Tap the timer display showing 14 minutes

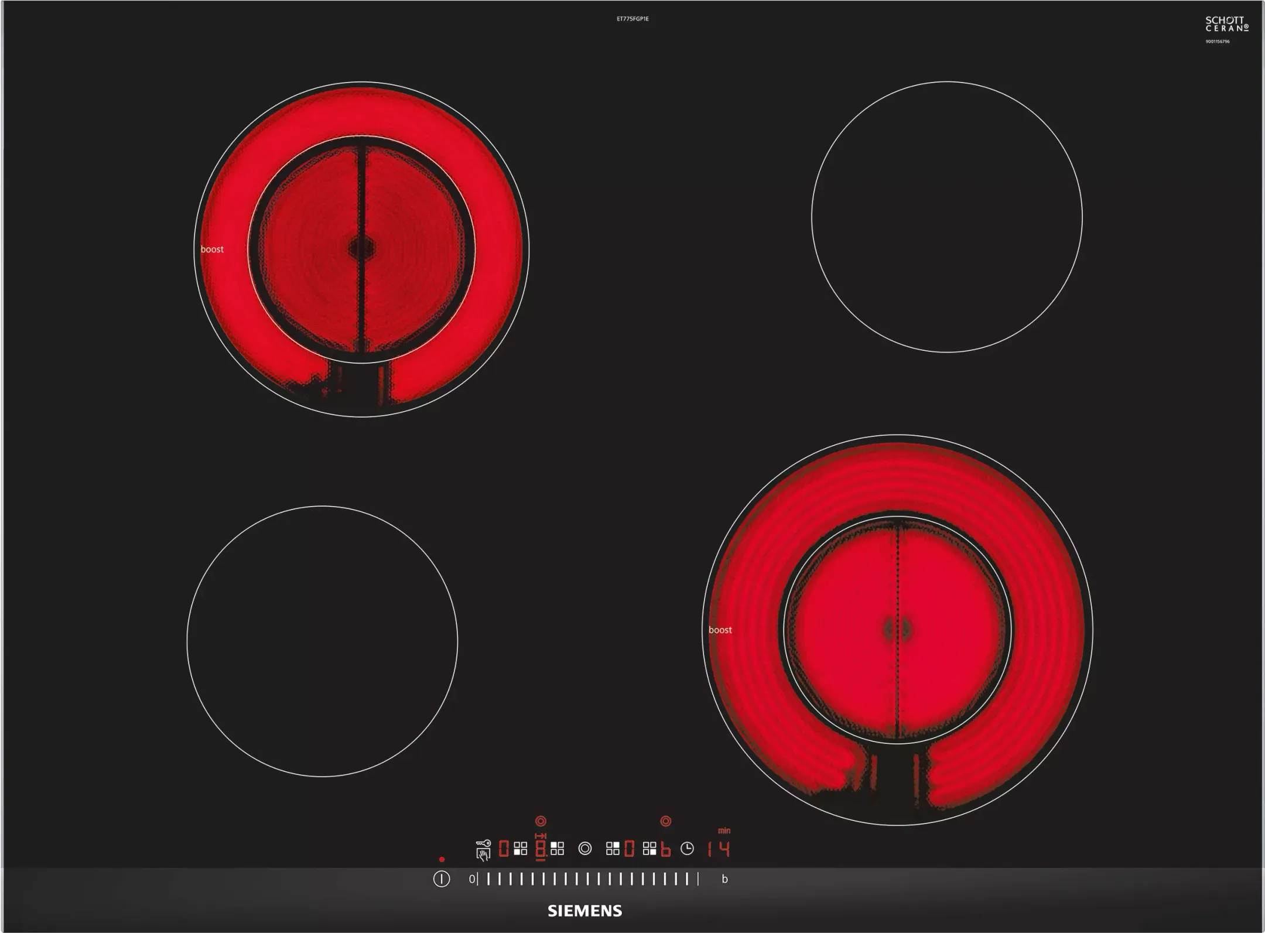click(718, 849)
